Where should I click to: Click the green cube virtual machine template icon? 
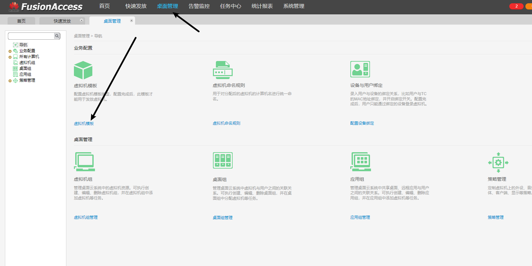tap(83, 70)
